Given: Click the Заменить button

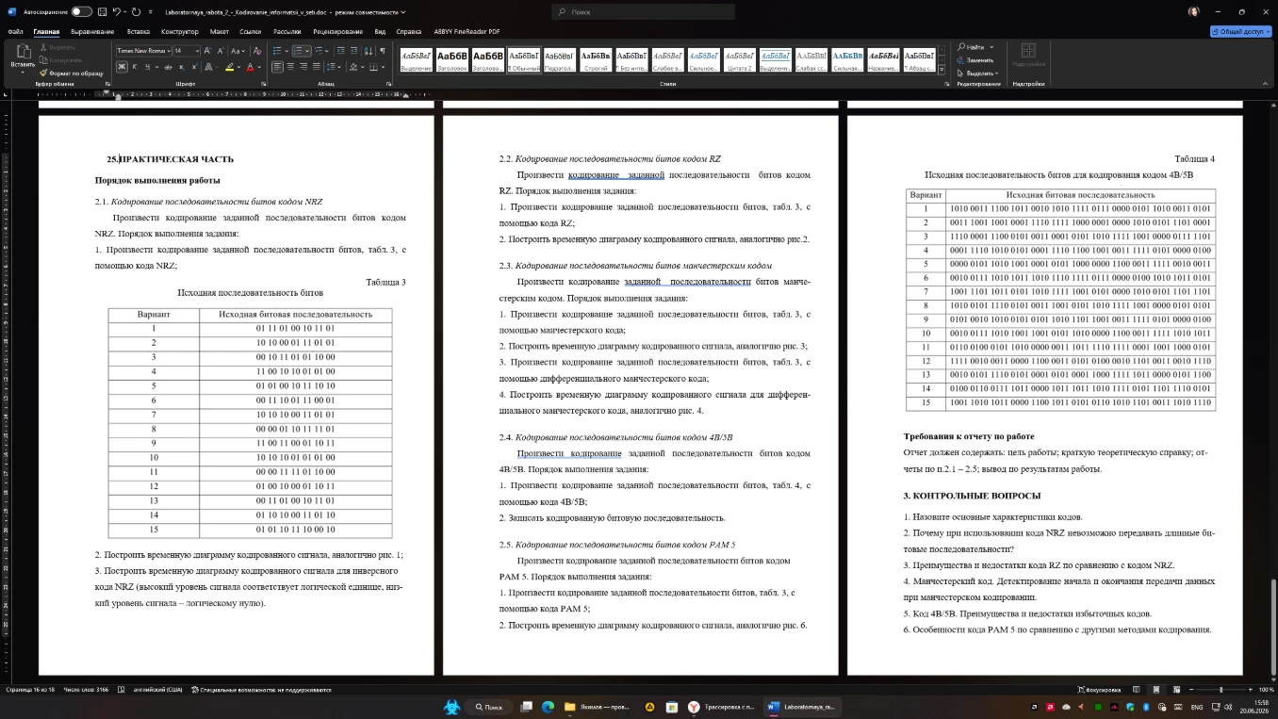Looking at the screenshot, I should coord(975,60).
